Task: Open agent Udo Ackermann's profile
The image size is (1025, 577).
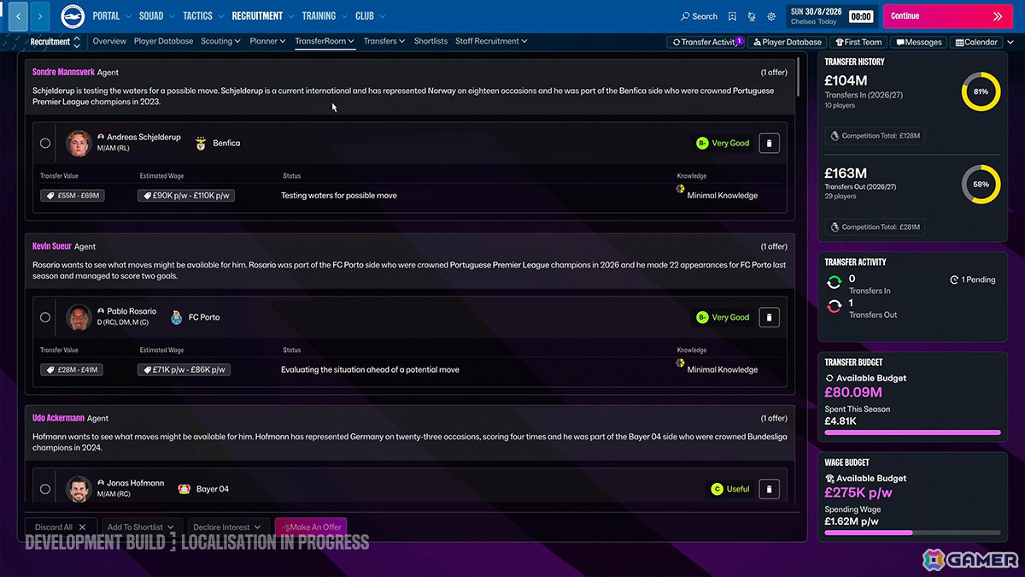Action: (x=58, y=419)
